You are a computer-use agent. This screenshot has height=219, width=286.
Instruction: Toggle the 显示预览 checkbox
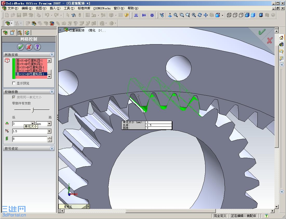tap(14, 83)
